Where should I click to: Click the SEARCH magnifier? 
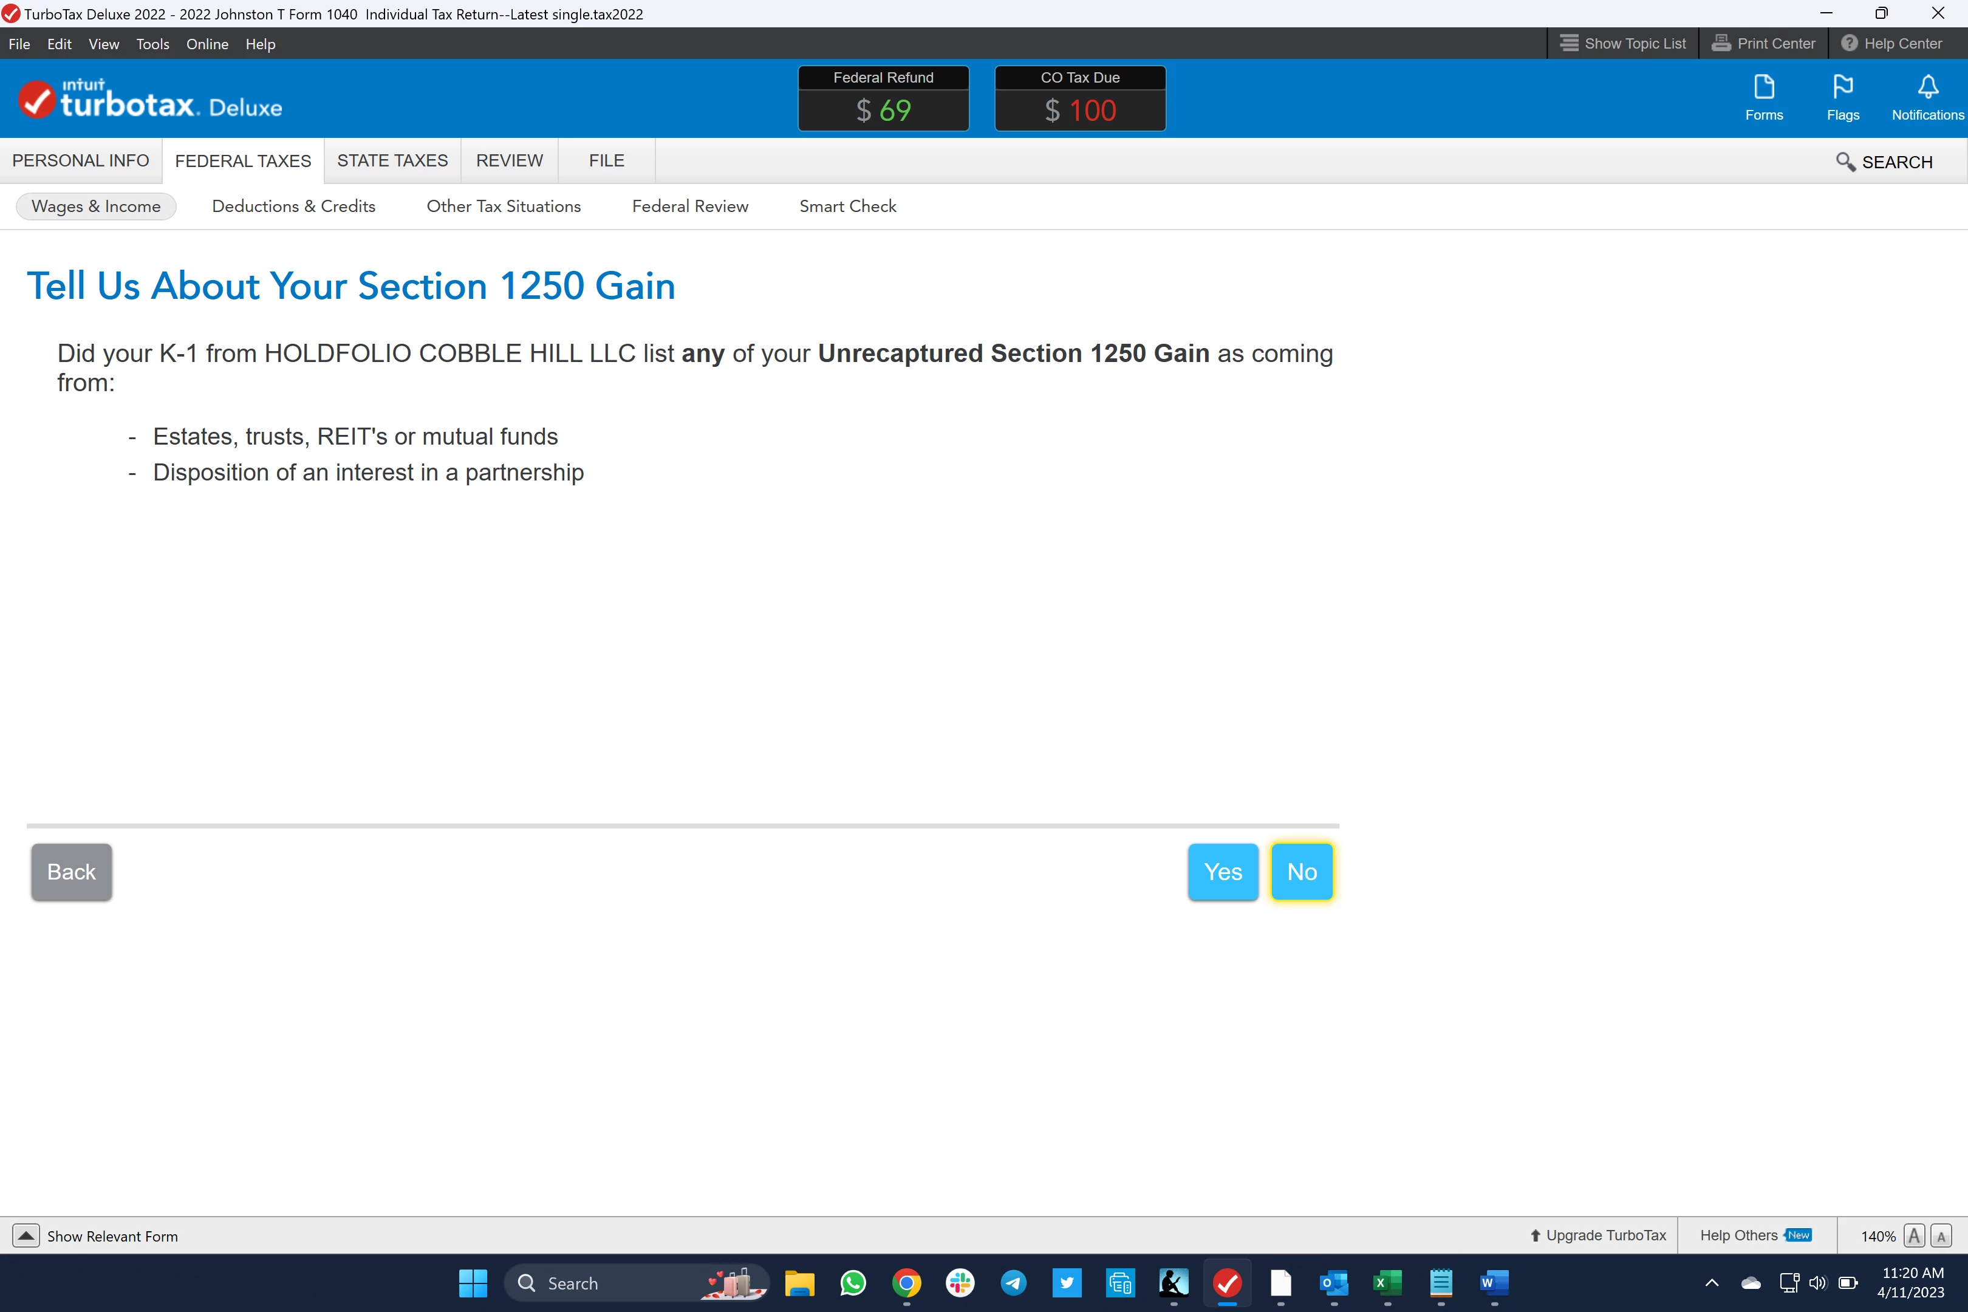1845,162
